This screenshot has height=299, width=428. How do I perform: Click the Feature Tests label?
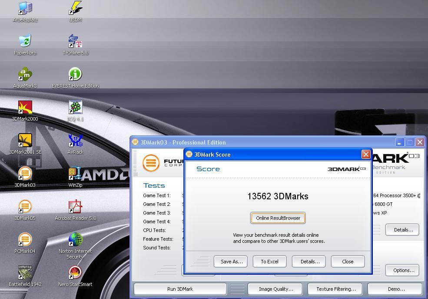coord(158,239)
